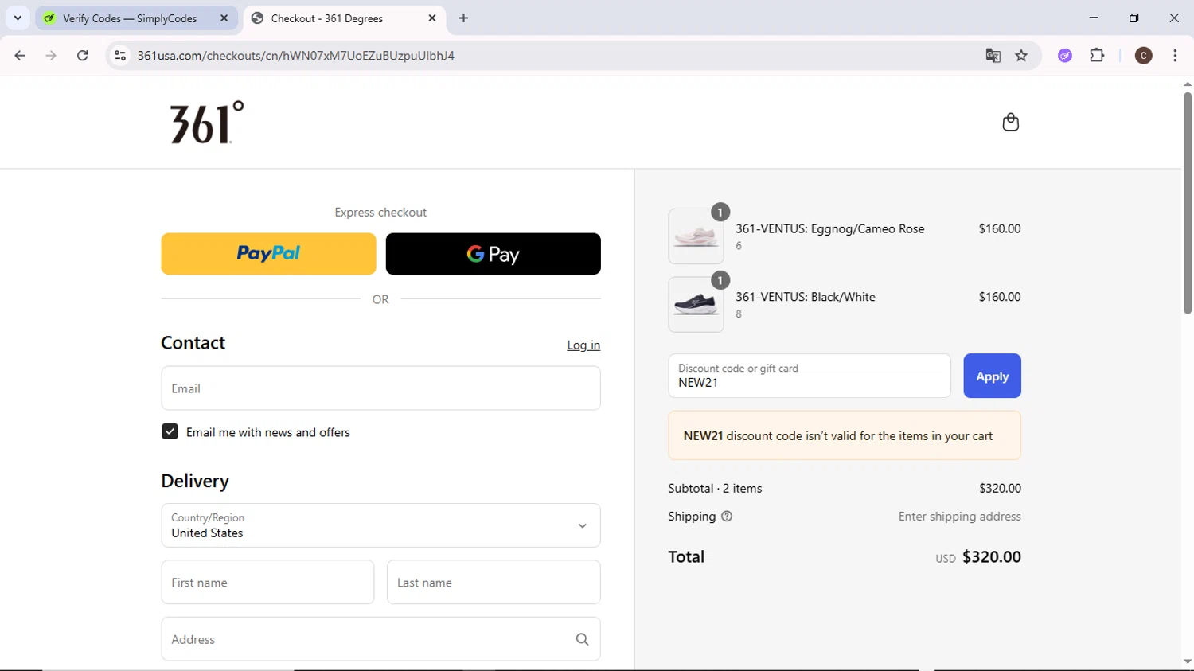The image size is (1194, 671).
Task: Click the scrollbar down arrow
Action: click(1187, 662)
